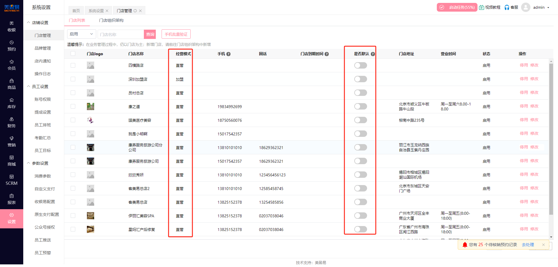Image resolution: width=558 pixels, height=267 pixels.
Task: Click the 启动任务(55%) progress button
Action: tap(457, 7)
